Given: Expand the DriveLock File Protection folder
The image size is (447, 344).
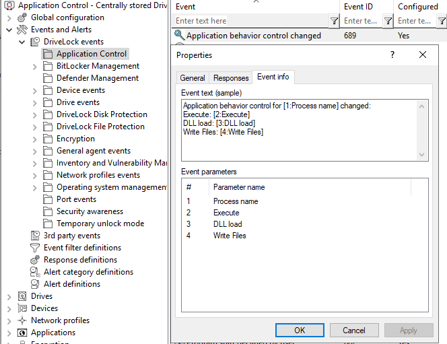Looking at the screenshot, I should click(35, 127).
